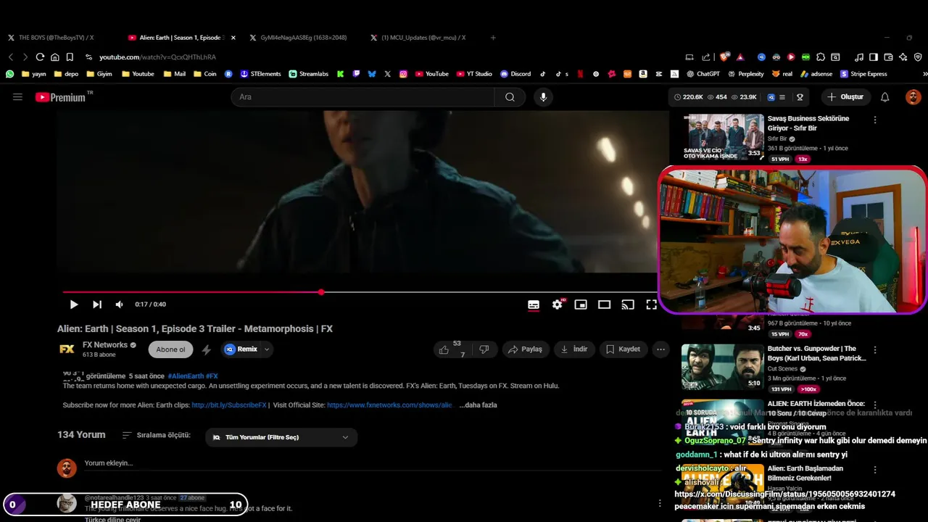Click the search magnifier button
The height and width of the screenshot is (522, 928).
coord(510,97)
